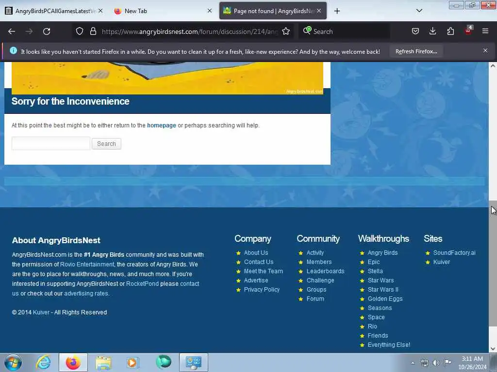Screen dimensions: 497x372
Task: Open Angry Birds walkthroughs link
Action: (382, 253)
